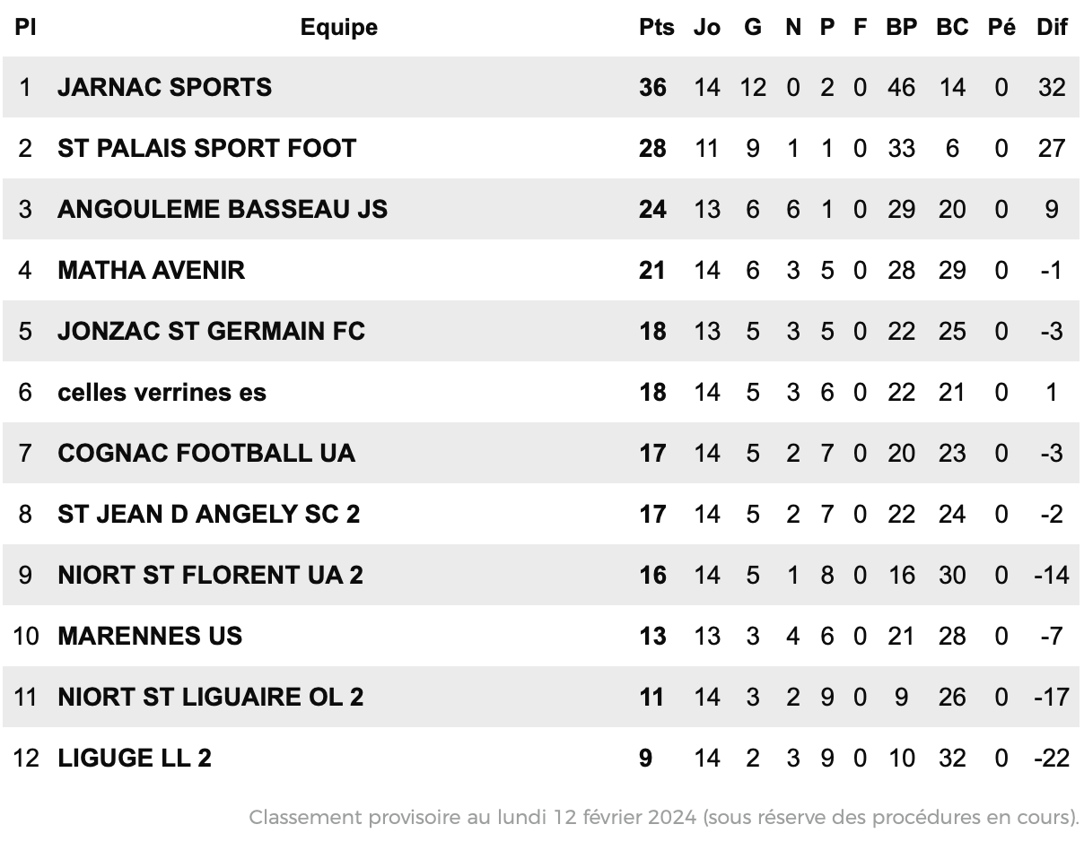Screen dimensions: 1084x859
Task: Click JONZAC ST GERMAIN FC name
Action: coord(211,331)
